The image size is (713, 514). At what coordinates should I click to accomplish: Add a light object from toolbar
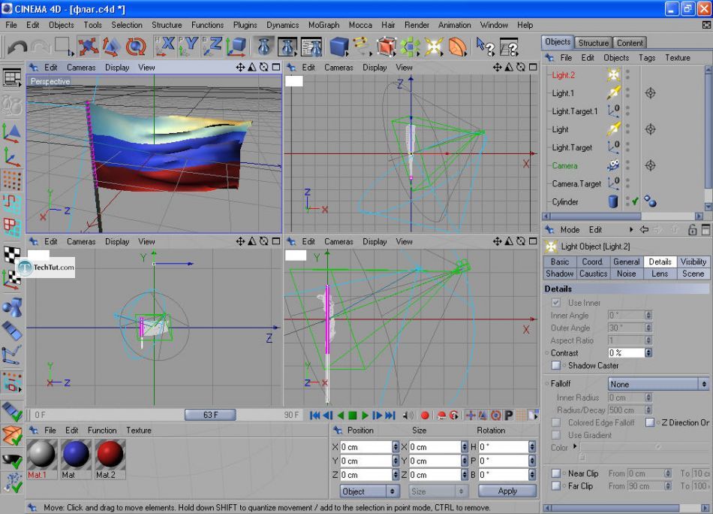[x=434, y=47]
